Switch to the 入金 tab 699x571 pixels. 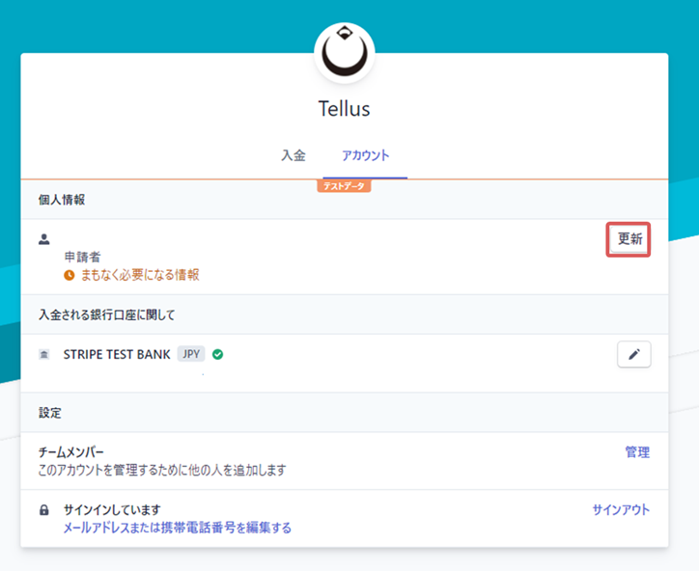click(x=294, y=155)
